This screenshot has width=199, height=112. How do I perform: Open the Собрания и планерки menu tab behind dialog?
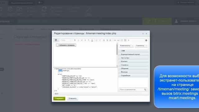tap(110, 29)
